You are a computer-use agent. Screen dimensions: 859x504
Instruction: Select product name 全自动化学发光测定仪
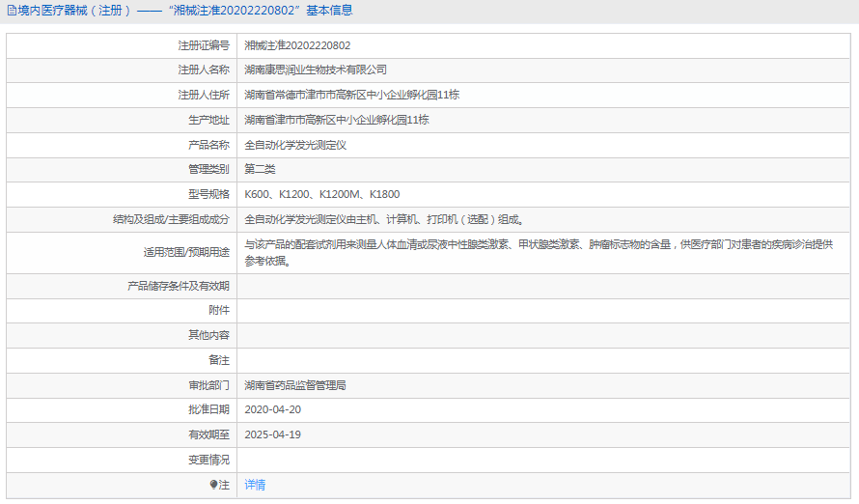pyautogui.click(x=295, y=145)
